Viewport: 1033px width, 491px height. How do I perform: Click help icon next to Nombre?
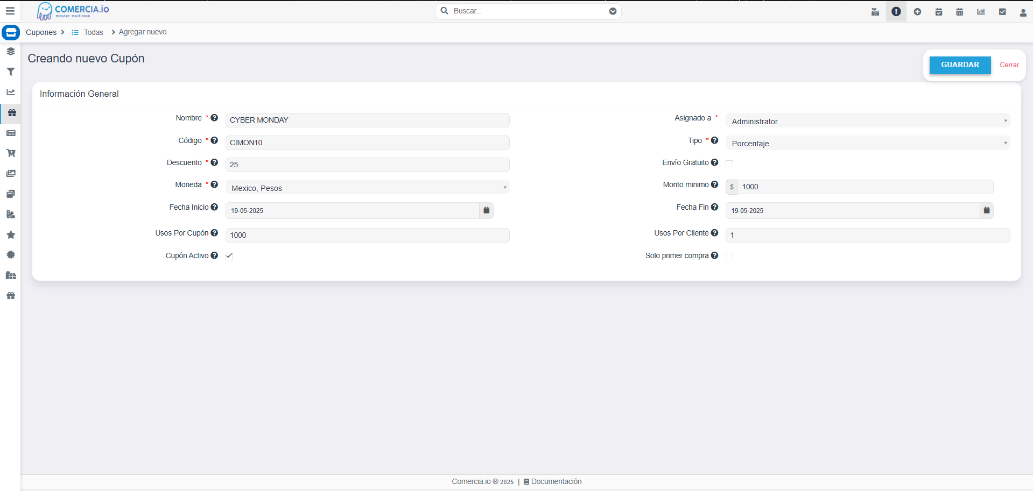coord(214,118)
